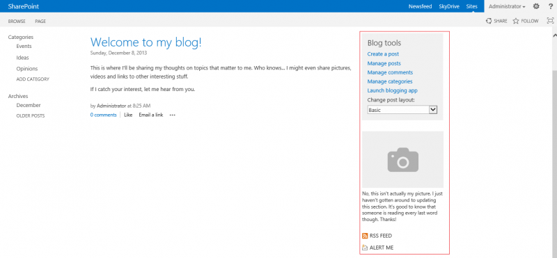This screenshot has height=258, width=557.
Task: Click the Categories heading
Action: coord(21,37)
